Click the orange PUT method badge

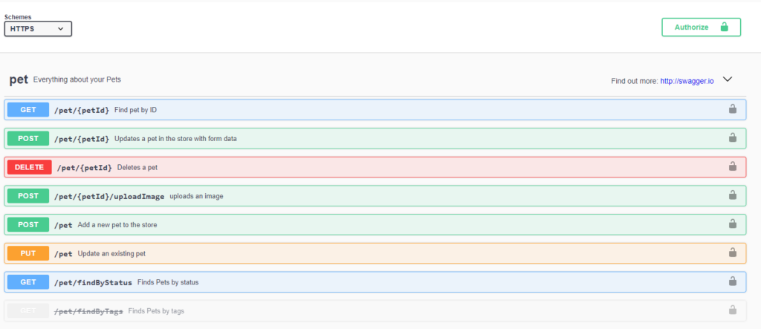[27, 253]
